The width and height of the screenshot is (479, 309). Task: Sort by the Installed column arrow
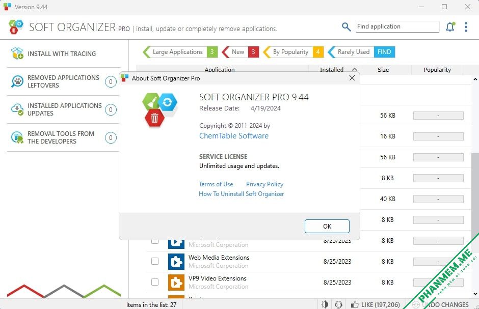coord(354,69)
